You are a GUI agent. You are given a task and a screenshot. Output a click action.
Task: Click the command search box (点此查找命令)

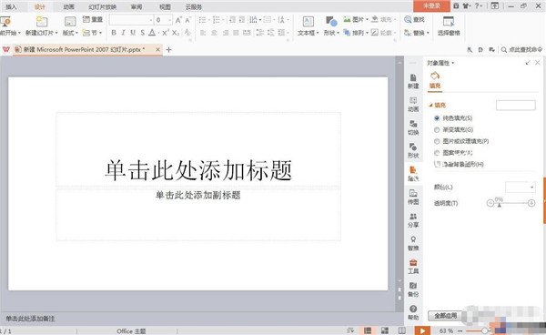521,50
